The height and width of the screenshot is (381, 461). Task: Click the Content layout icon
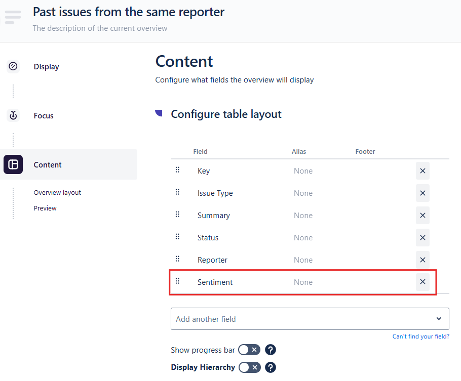click(x=13, y=164)
